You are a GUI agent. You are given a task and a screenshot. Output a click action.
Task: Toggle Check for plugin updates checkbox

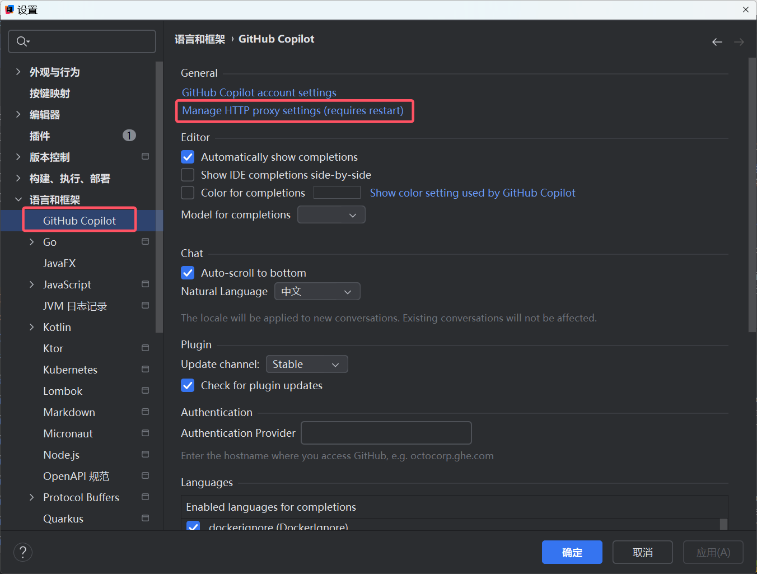(x=188, y=385)
